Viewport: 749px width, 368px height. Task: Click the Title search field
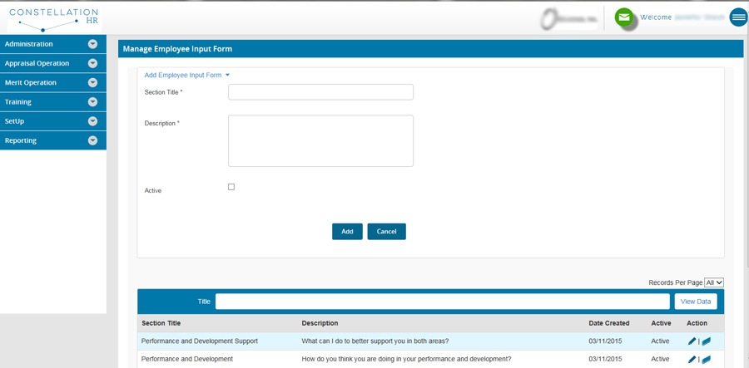[x=443, y=302]
